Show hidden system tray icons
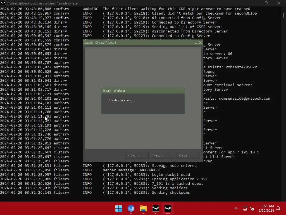Viewport: 286px width, 215px height. click(x=236, y=208)
